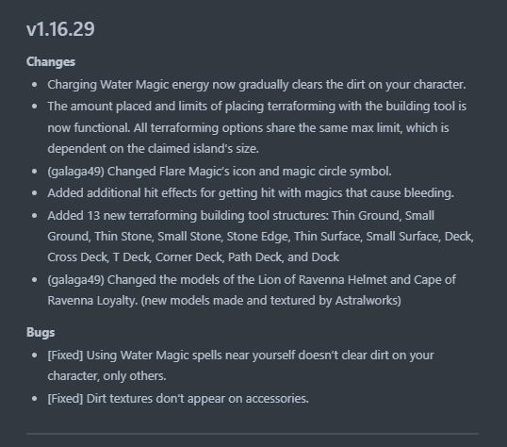
Task: Click the bullet beside Dirt textures fix
Action: pyautogui.click(x=35, y=399)
